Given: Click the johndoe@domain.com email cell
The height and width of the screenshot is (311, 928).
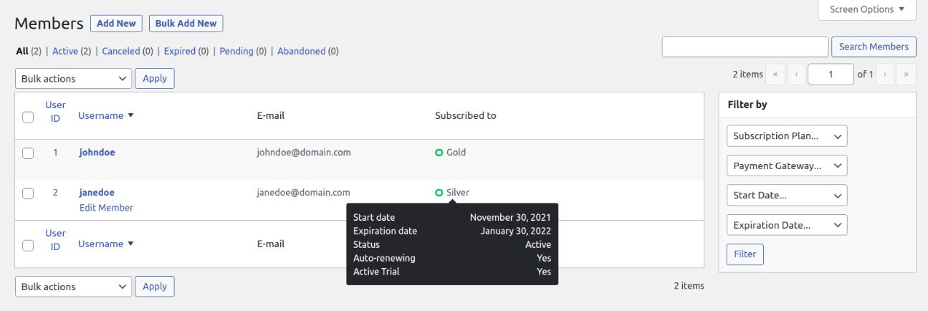Looking at the screenshot, I should (304, 153).
